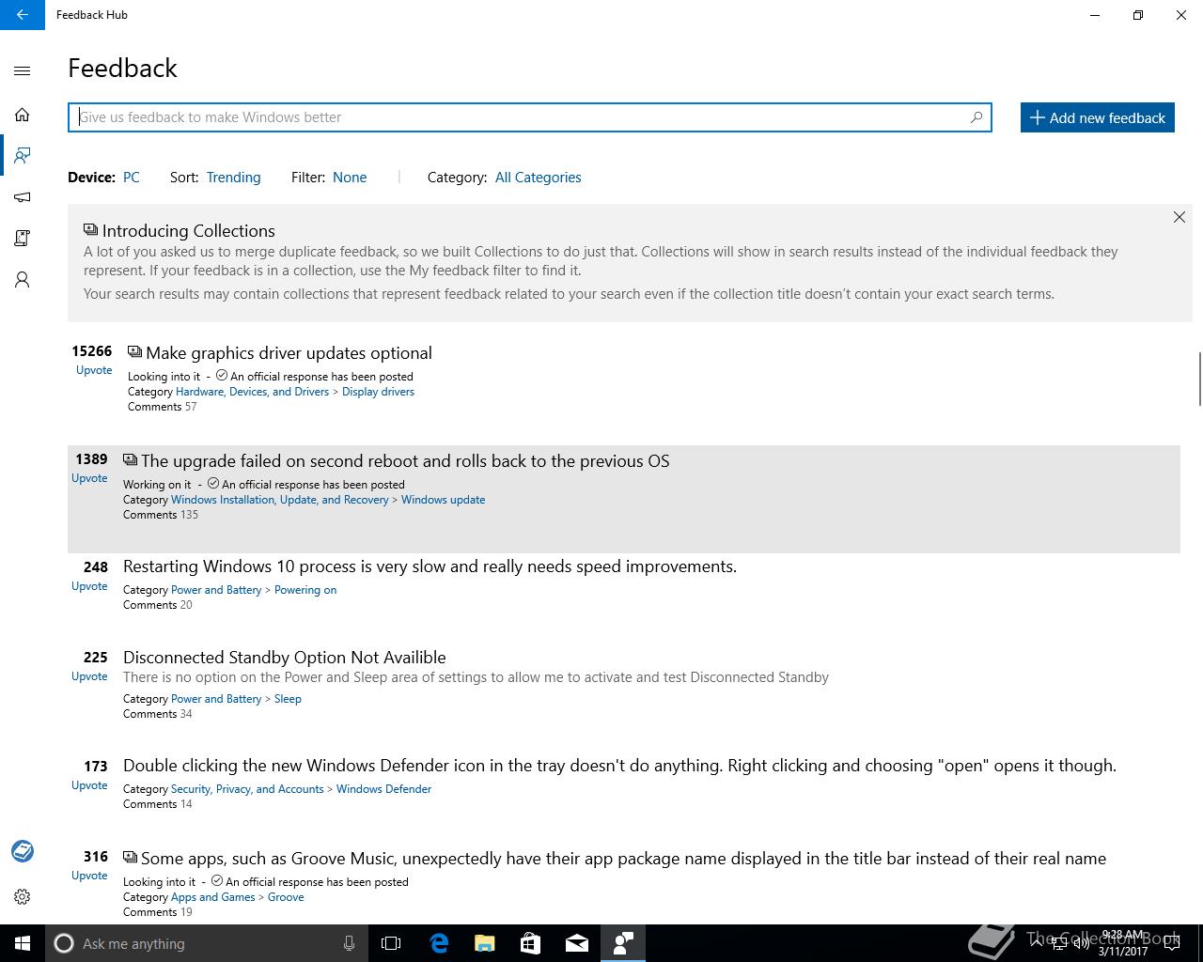This screenshot has width=1203, height=962.
Task: Click the feedback search input field
Action: click(530, 117)
